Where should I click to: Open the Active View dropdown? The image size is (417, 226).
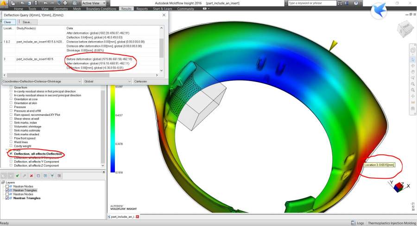tap(93, 3)
